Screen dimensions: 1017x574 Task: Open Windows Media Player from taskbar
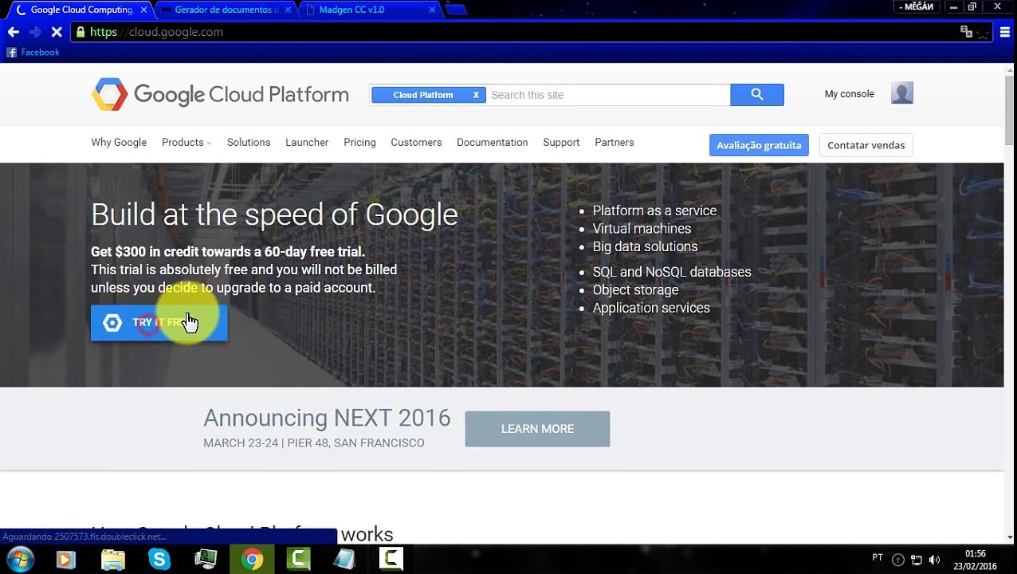click(x=65, y=560)
